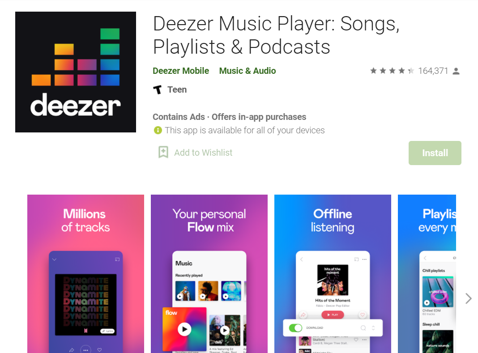Click the star rating icons
Image resolution: width=478 pixels, height=353 pixels.
[x=392, y=71]
